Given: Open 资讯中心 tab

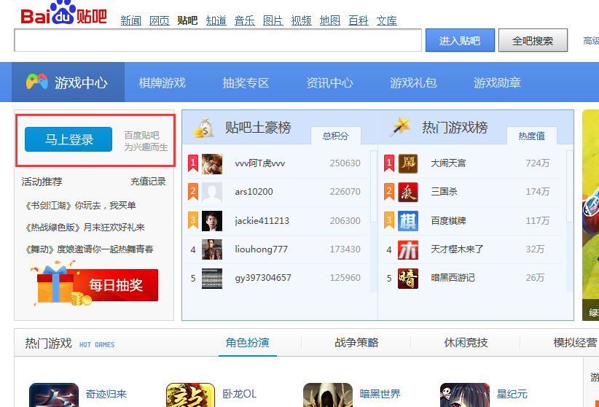Looking at the screenshot, I should pos(329,82).
